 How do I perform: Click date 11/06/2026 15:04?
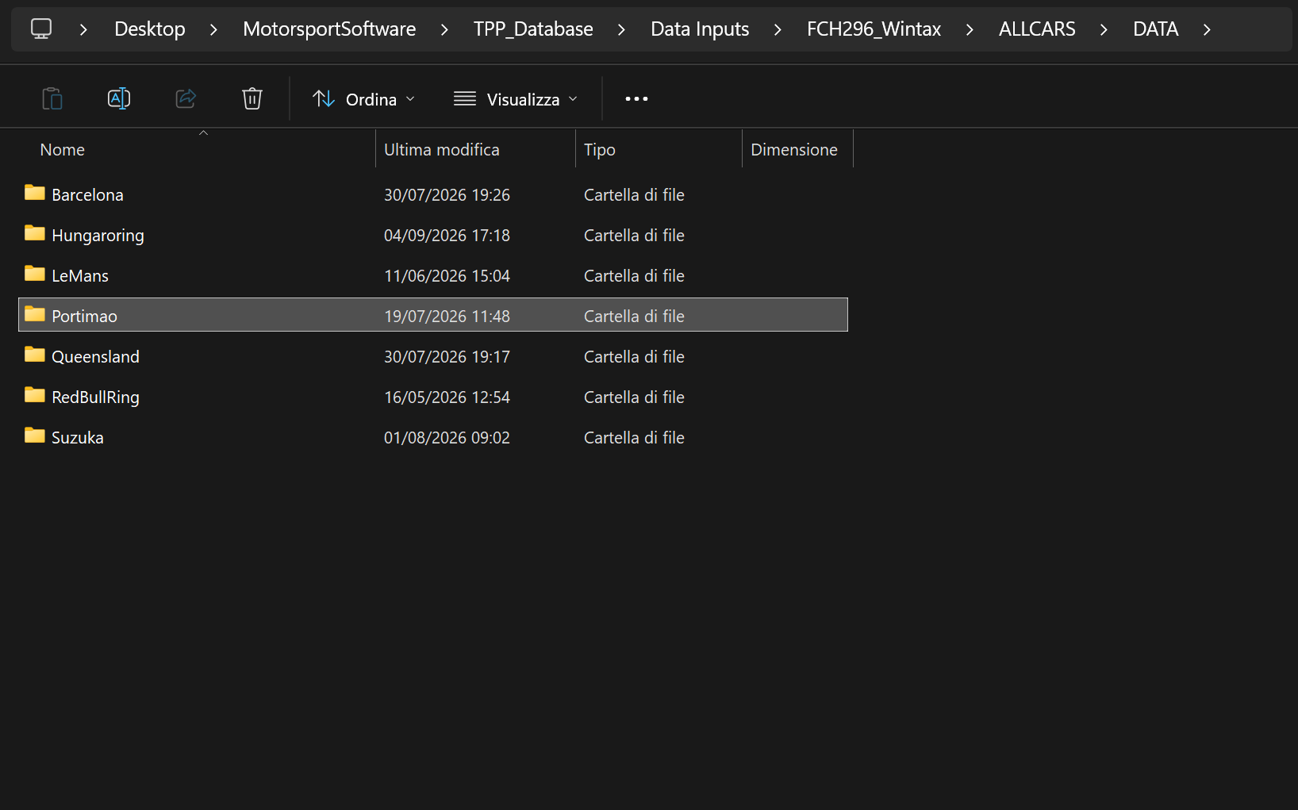447,275
